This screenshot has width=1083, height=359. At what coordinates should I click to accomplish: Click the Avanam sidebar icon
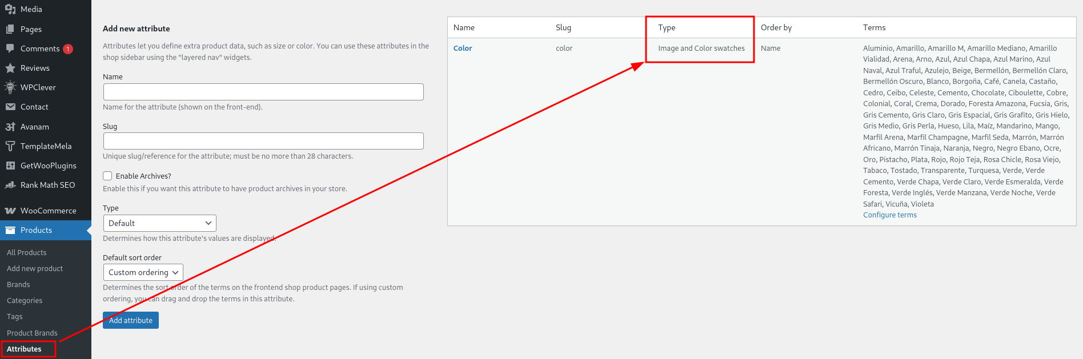(x=10, y=127)
